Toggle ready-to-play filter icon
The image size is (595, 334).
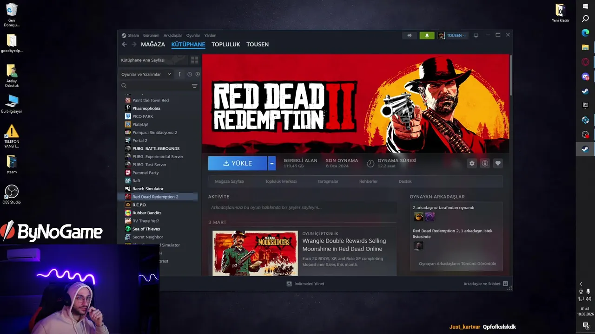[x=198, y=74]
